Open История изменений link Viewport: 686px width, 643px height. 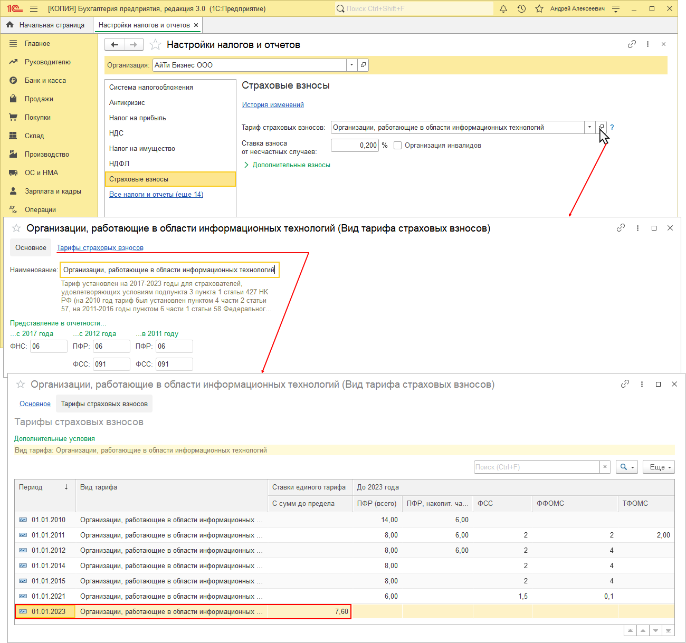click(x=273, y=104)
